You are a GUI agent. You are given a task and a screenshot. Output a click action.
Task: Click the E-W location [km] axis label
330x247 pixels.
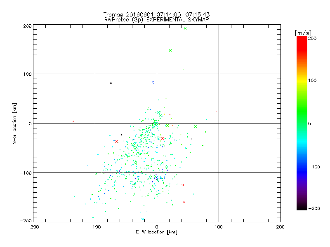pyautogui.click(x=157, y=232)
